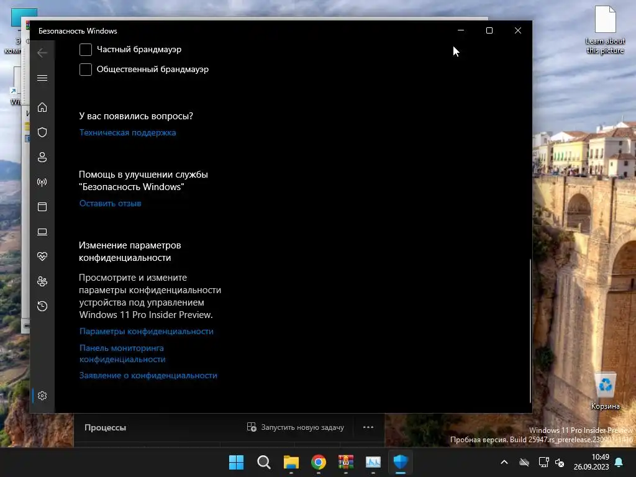The width and height of the screenshot is (636, 477).
Task: Open Параметры конфиденциальности link
Action: pyautogui.click(x=147, y=332)
